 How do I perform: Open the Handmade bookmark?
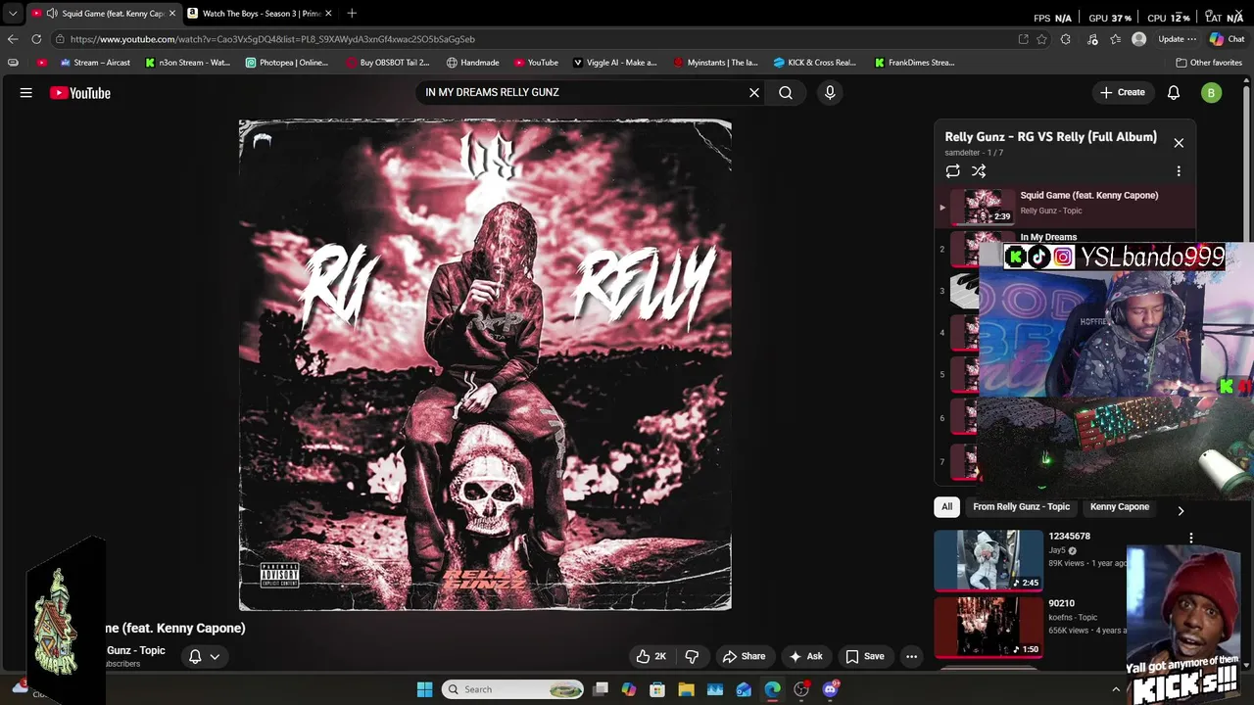pos(473,63)
